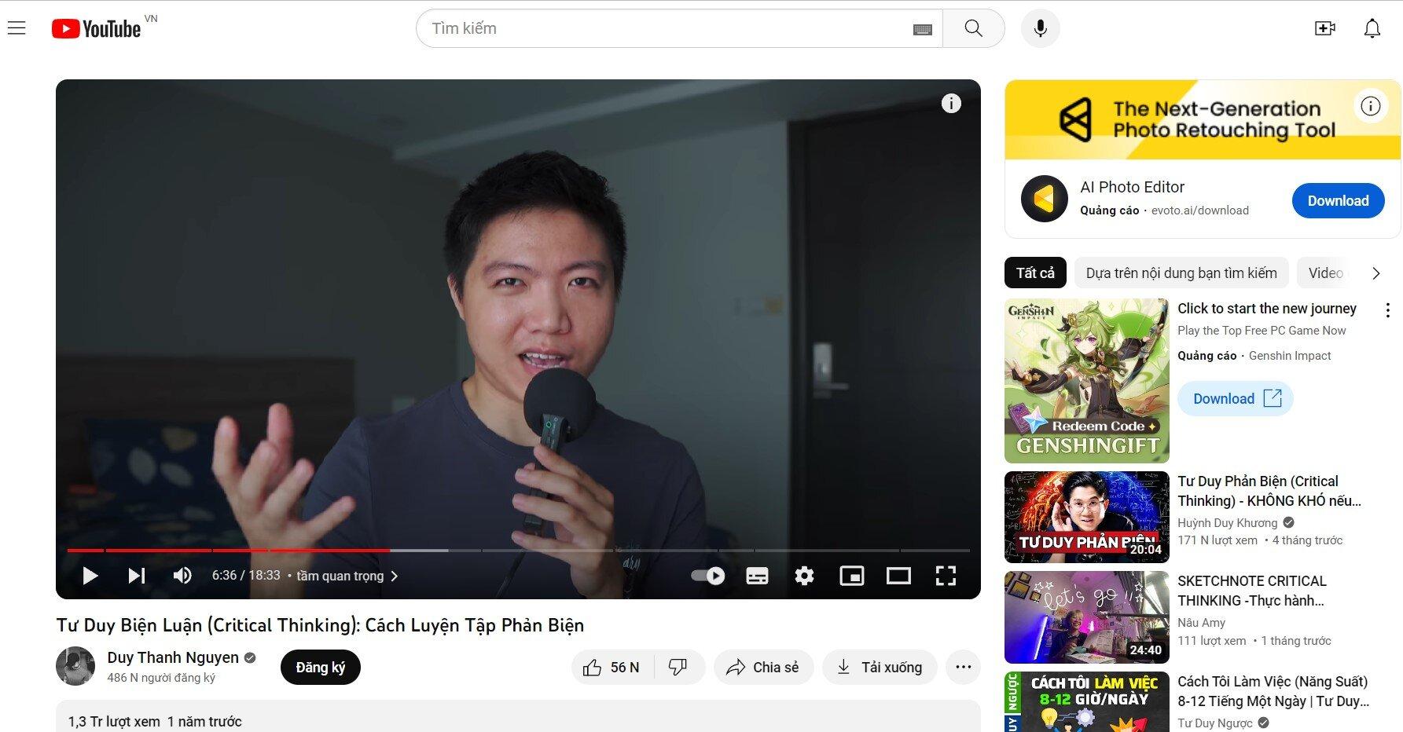Open the YouTube hamburger menu

[x=17, y=27]
